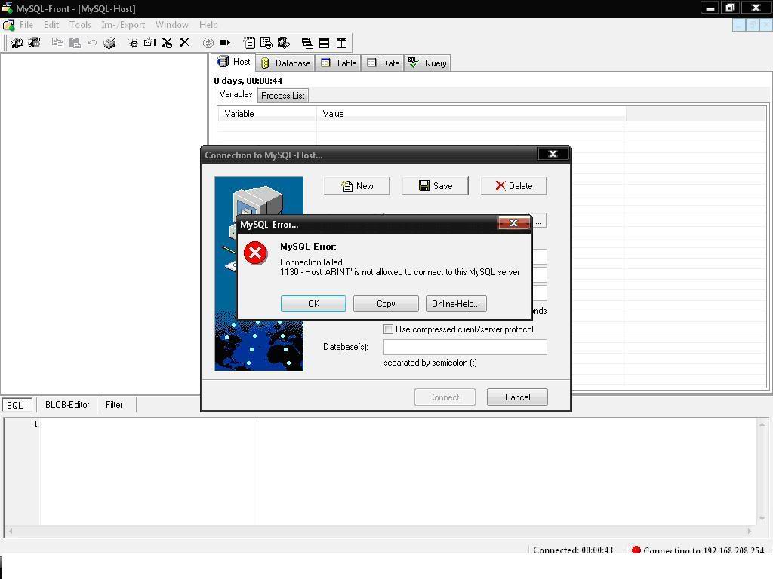
Task: Click the cascade windows toolbar icon
Action: coord(307,43)
